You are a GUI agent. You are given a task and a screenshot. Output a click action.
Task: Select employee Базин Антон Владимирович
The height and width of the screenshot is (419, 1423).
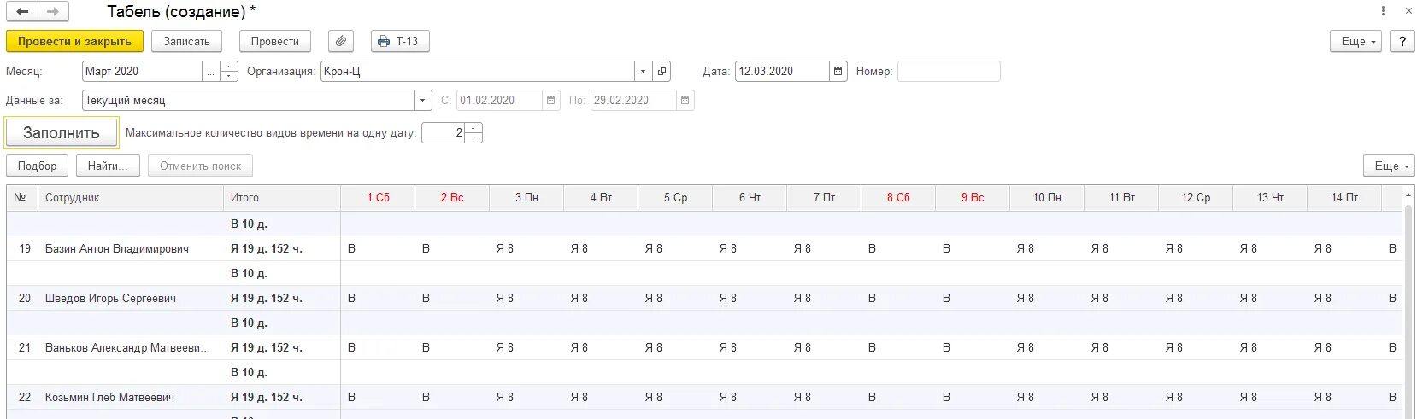pyautogui.click(x=117, y=249)
